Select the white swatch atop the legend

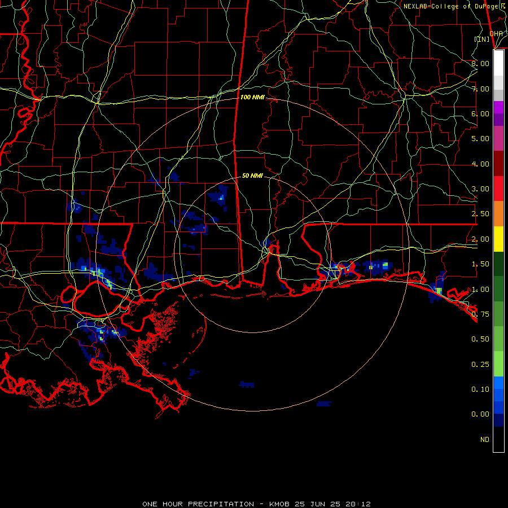[x=498, y=63]
